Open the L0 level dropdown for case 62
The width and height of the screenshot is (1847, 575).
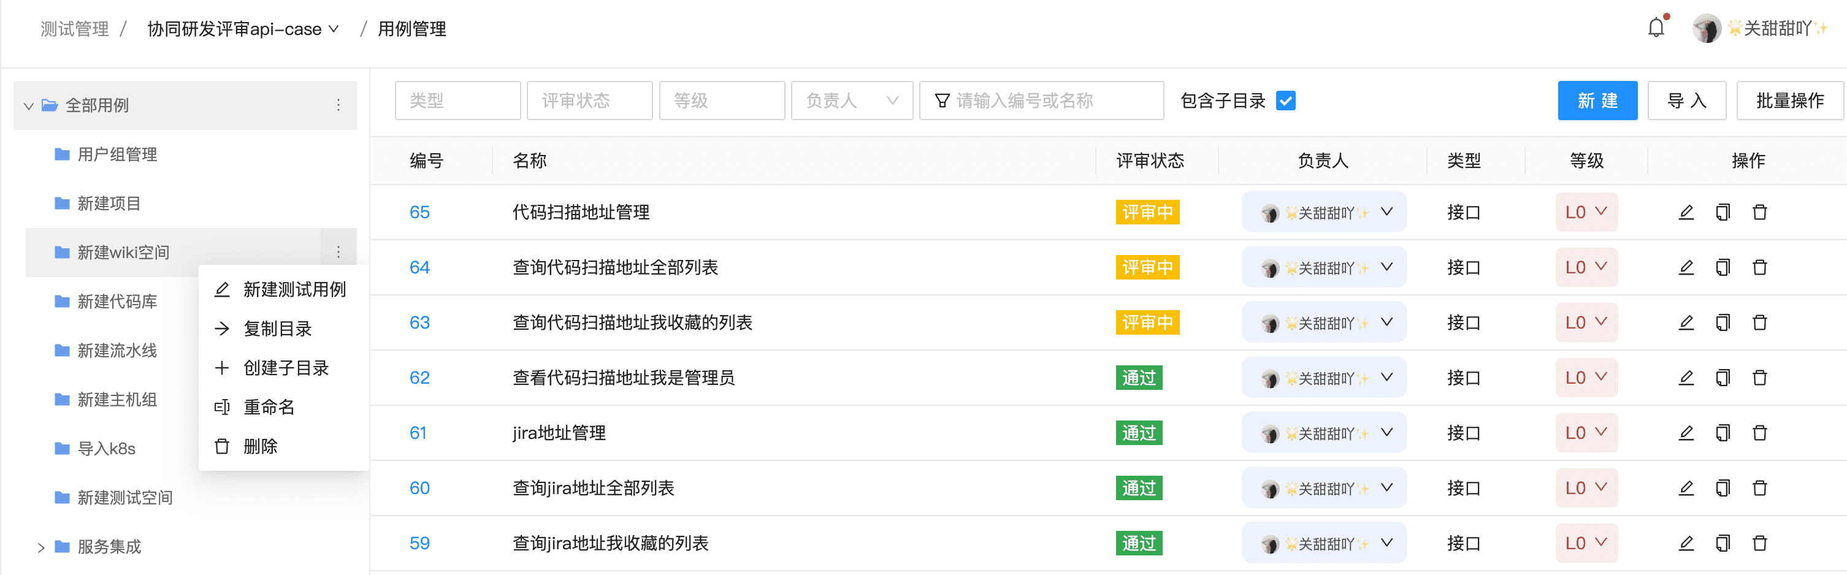(1586, 377)
